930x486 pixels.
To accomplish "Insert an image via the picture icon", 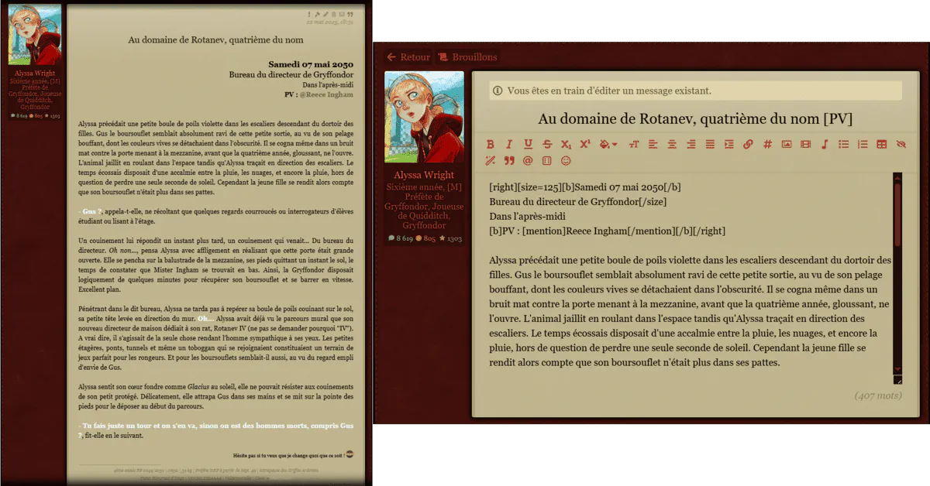I will [x=786, y=144].
